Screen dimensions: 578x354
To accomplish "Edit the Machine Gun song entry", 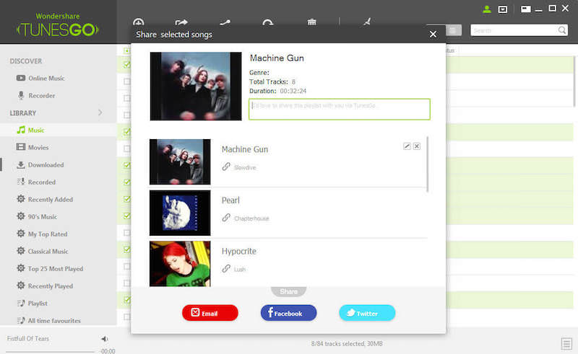I will coord(407,146).
